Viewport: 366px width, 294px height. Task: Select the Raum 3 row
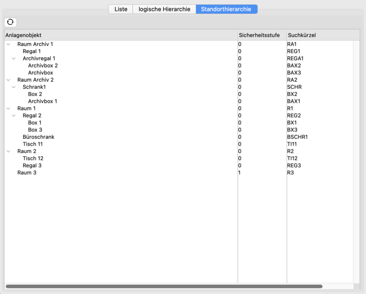tap(27, 173)
